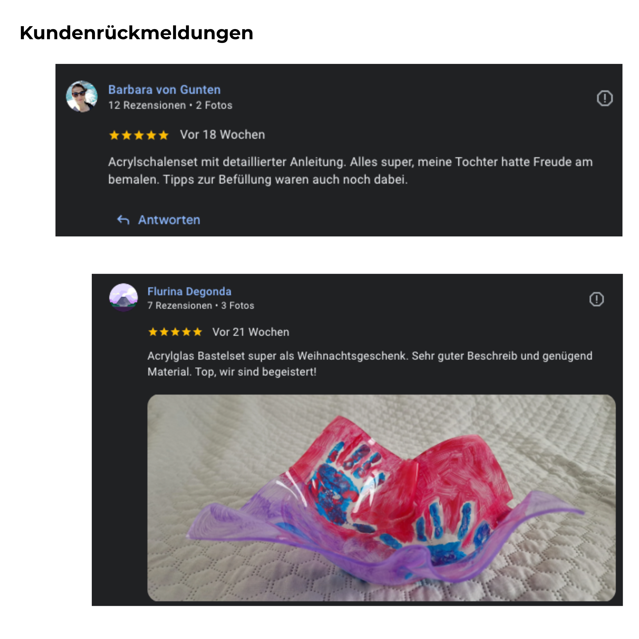The width and height of the screenshot is (639, 639).
Task: Click the five-star rating on Flurina's review
Action: 175,332
